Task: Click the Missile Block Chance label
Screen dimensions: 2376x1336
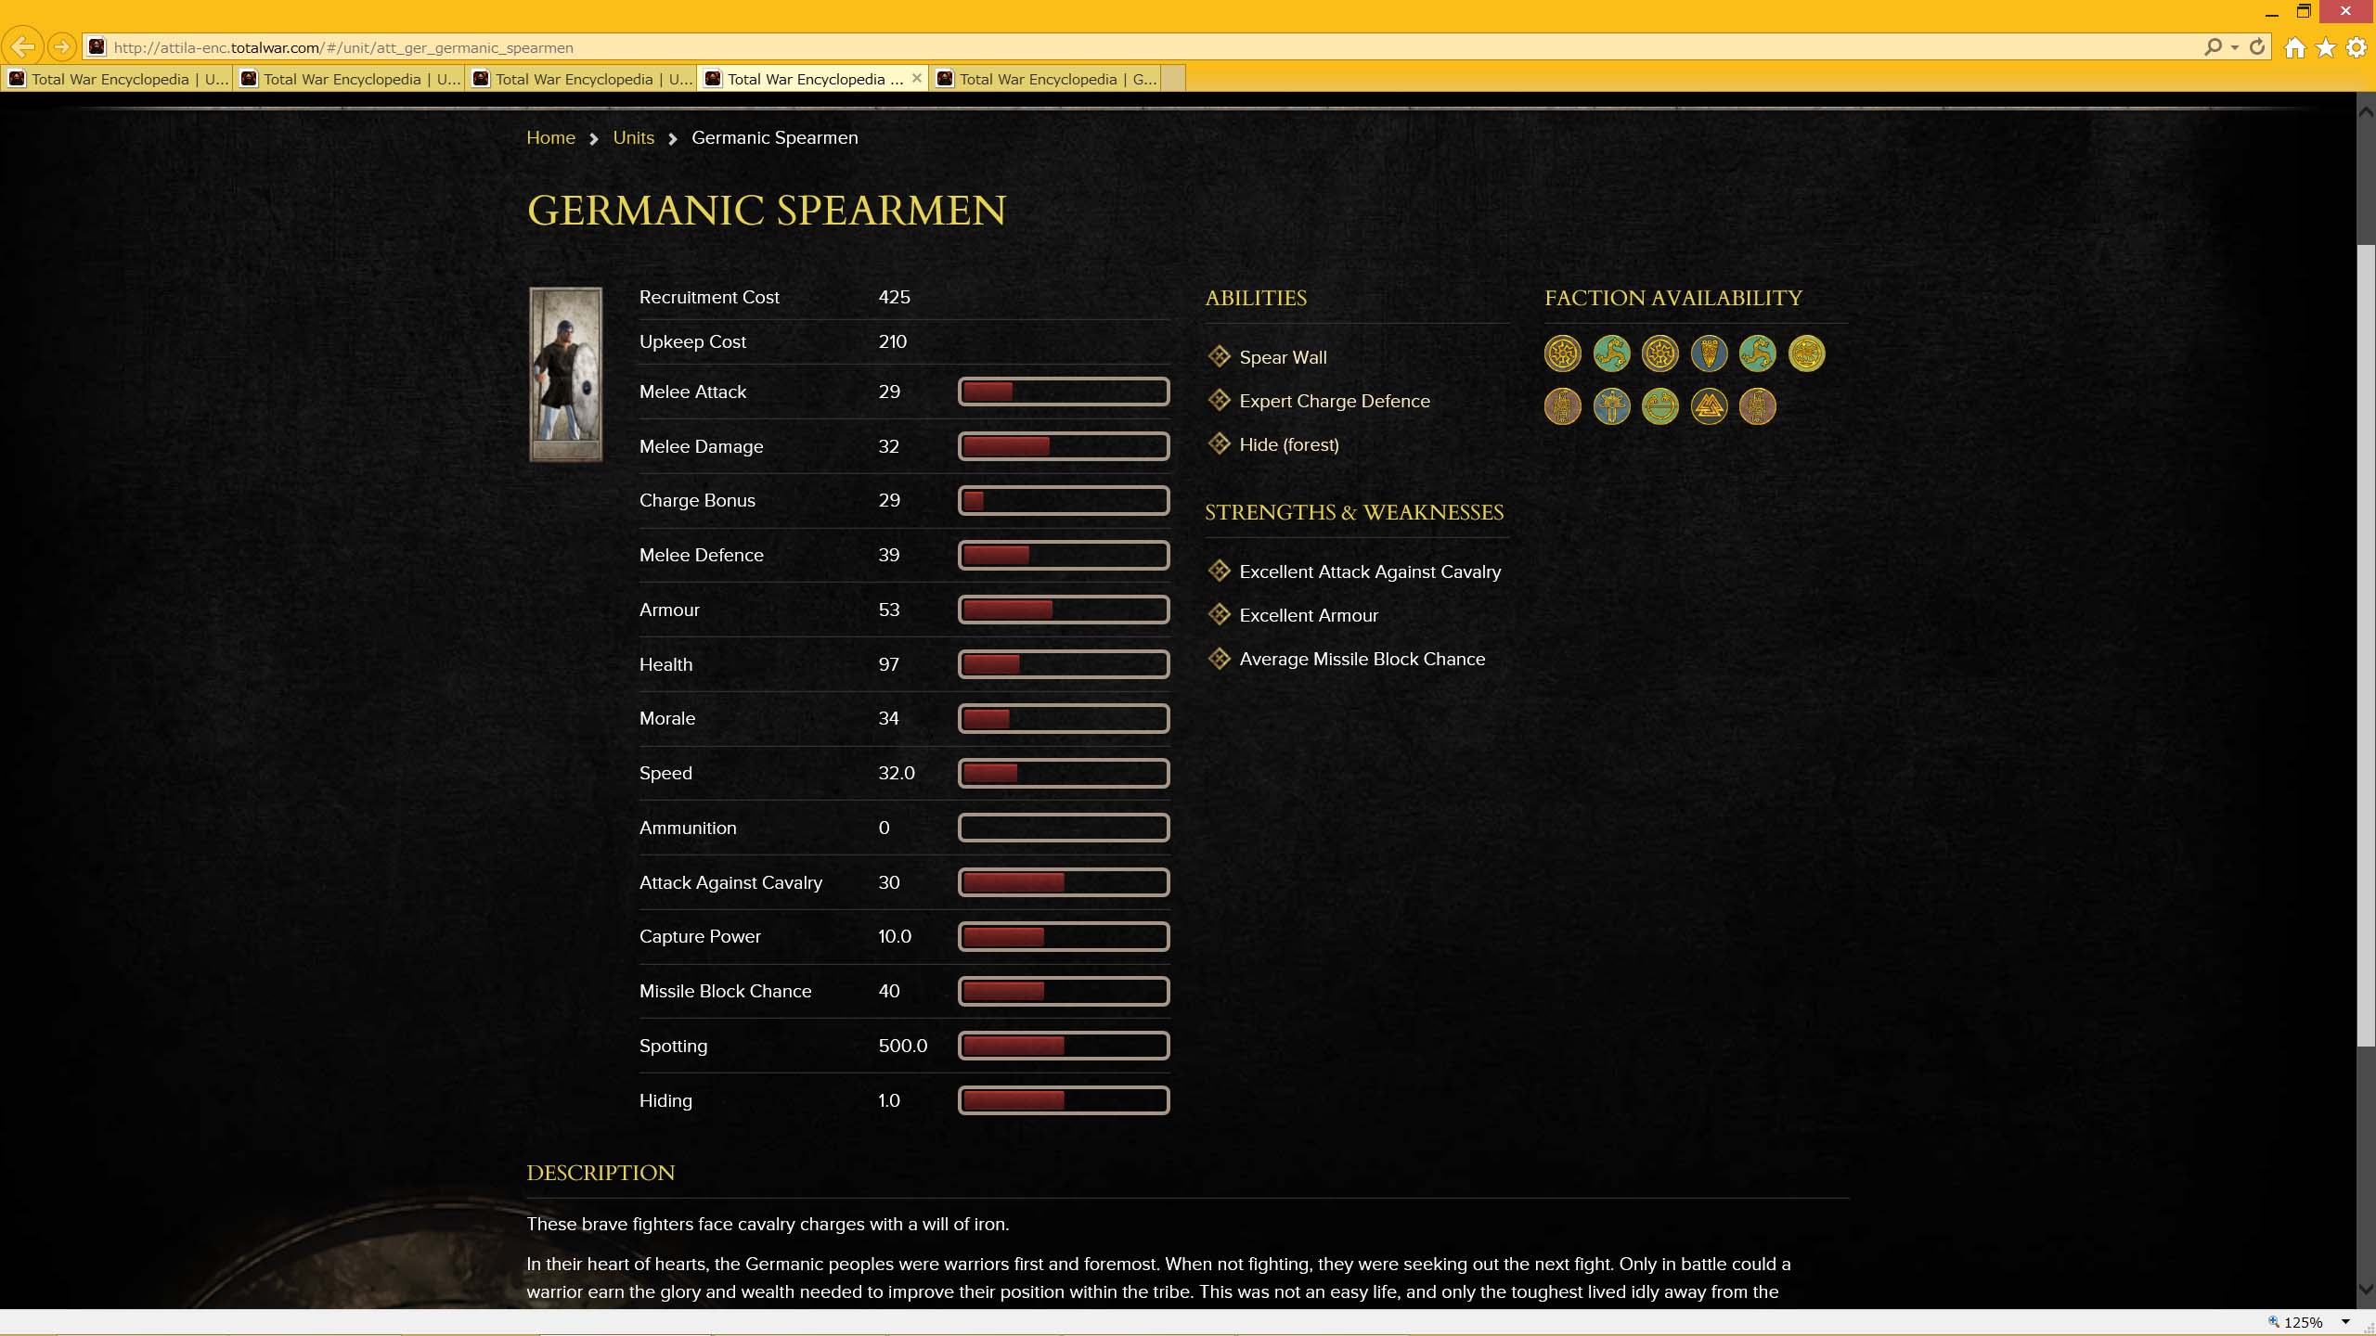Action: pyautogui.click(x=725, y=991)
